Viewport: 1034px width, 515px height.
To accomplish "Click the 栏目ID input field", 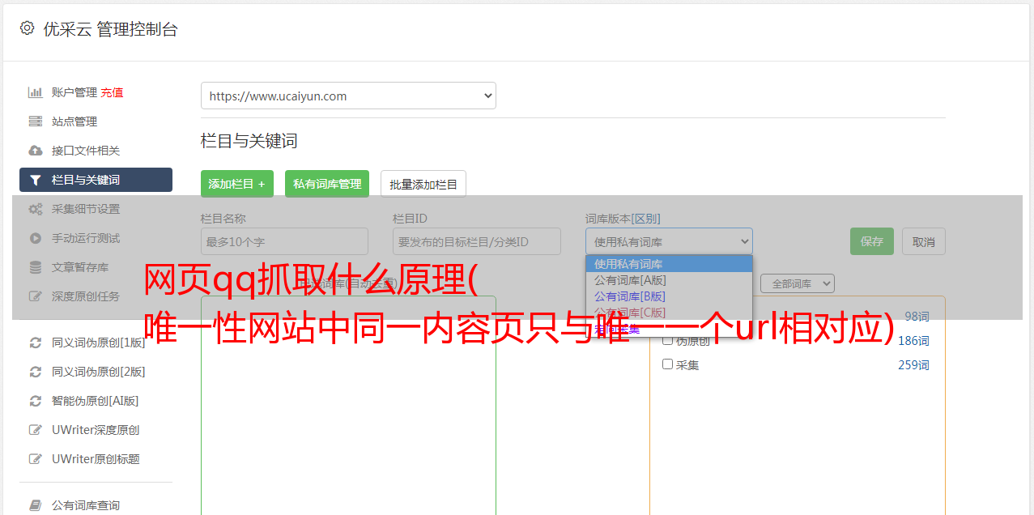I will pyautogui.click(x=477, y=241).
